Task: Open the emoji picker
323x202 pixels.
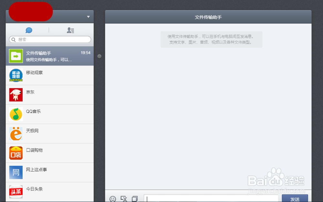Action: [x=113, y=199]
